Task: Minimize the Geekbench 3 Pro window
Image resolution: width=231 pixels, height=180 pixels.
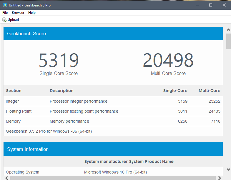Action: (197, 5)
